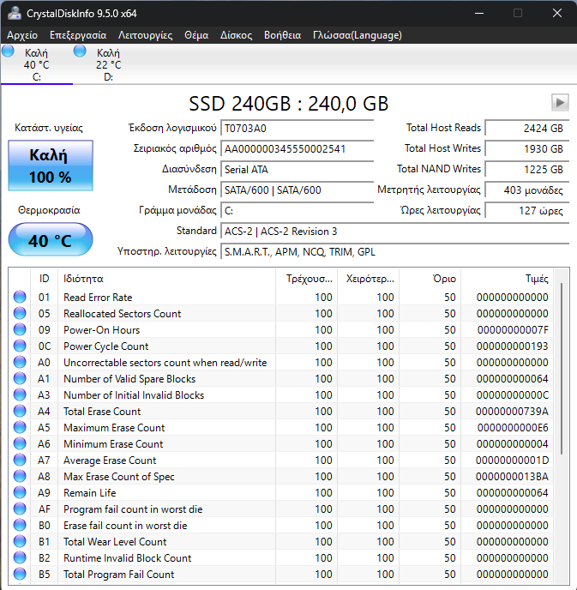Click the serial number field AA000000345550002541
The image size is (577, 590).
click(298, 149)
